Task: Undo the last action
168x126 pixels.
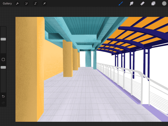Action: click(3, 96)
